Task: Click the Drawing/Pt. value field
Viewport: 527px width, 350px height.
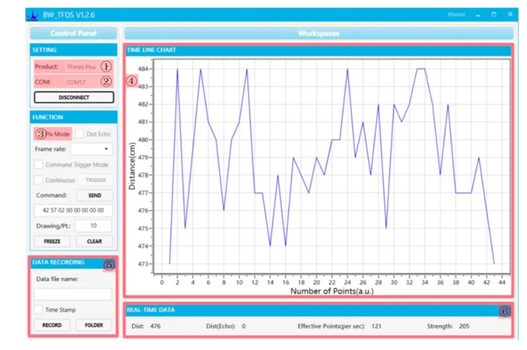Action: [93, 226]
